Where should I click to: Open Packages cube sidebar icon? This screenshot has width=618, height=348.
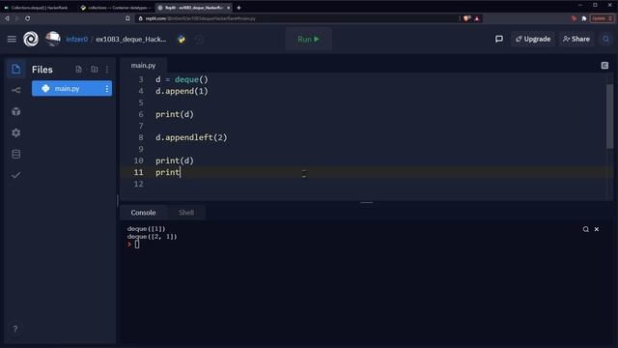point(15,112)
